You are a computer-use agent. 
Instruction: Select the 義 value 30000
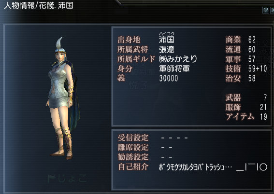click(169, 78)
